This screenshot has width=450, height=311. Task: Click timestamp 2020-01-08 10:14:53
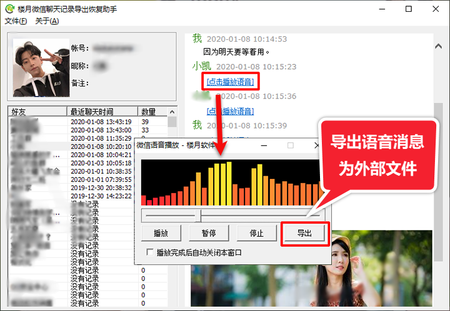[x=247, y=39]
